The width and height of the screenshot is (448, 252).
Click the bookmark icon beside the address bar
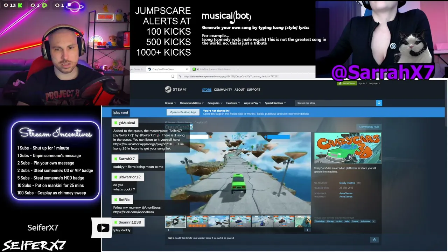pos(173,76)
